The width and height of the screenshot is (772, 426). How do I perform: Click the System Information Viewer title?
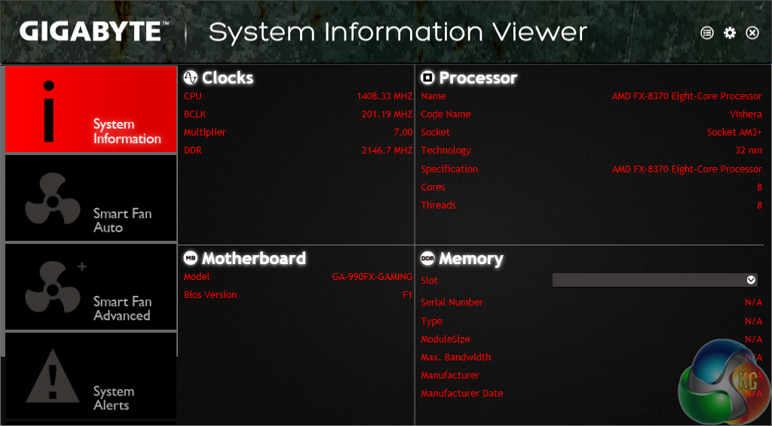pyautogui.click(x=398, y=32)
